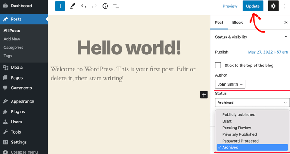Open the Pages menu label

point(17,78)
